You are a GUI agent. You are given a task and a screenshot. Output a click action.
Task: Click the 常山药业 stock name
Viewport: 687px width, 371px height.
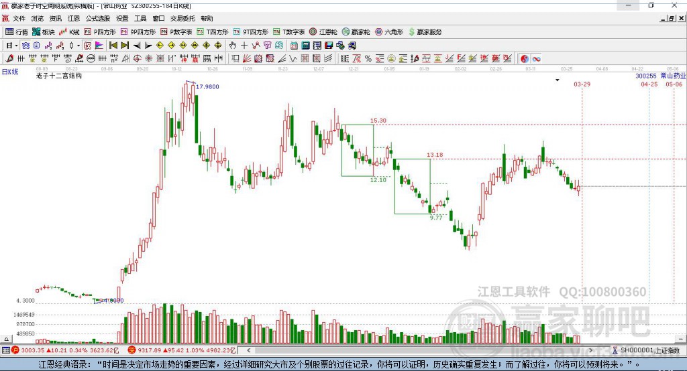pyautogui.click(x=673, y=76)
